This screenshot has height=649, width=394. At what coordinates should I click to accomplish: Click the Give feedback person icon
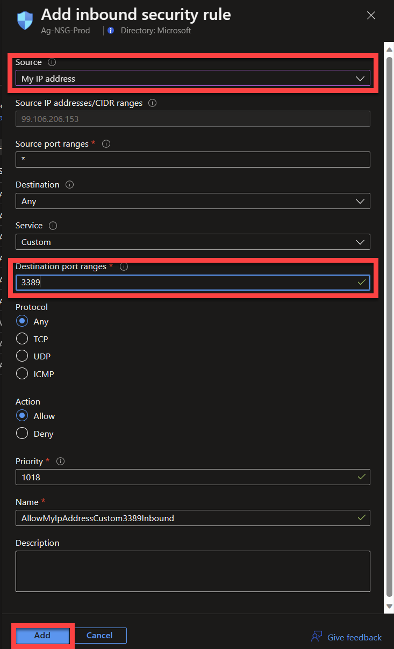click(x=317, y=637)
